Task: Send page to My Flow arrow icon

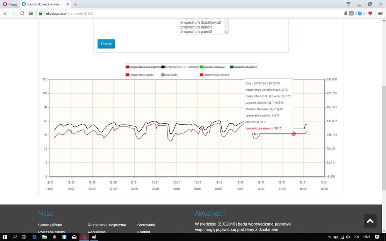Action: [x=365, y=13]
